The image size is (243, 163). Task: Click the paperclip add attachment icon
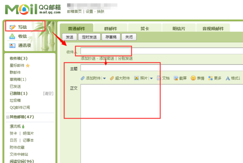coord(83,78)
